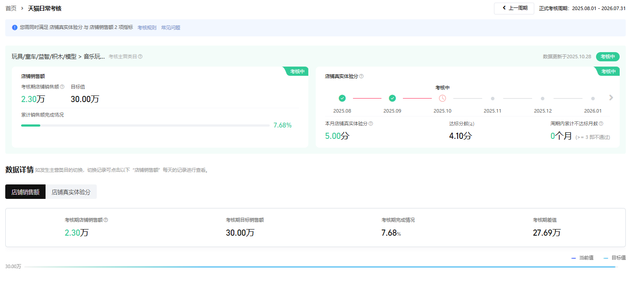Open the 常见问题 link
Viewport: 635px width, 297px height.
click(170, 28)
